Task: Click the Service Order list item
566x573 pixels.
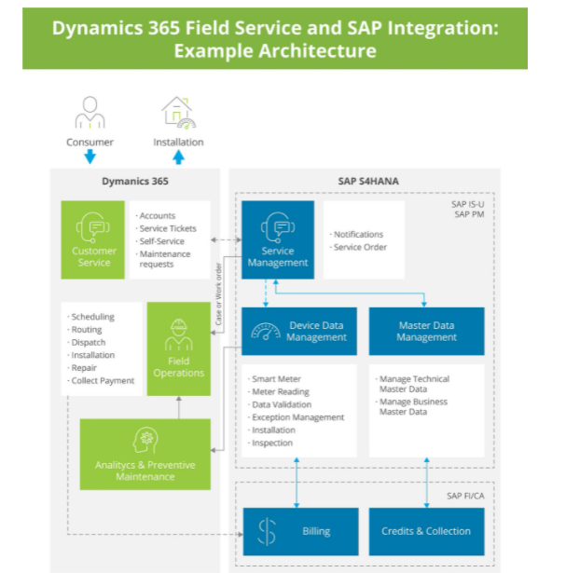Action: click(358, 247)
